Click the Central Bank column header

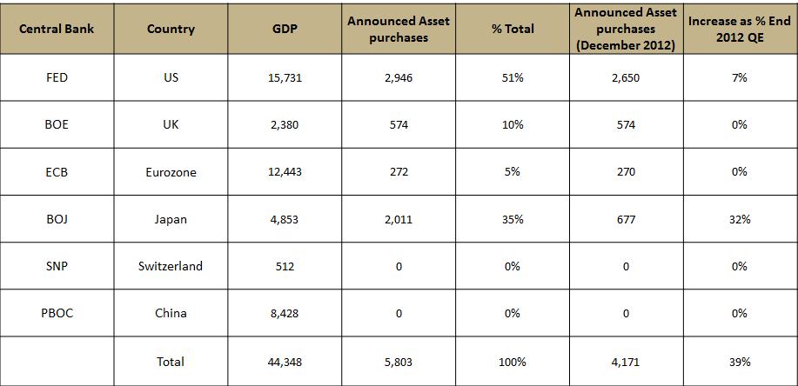click(x=57, y=29)
